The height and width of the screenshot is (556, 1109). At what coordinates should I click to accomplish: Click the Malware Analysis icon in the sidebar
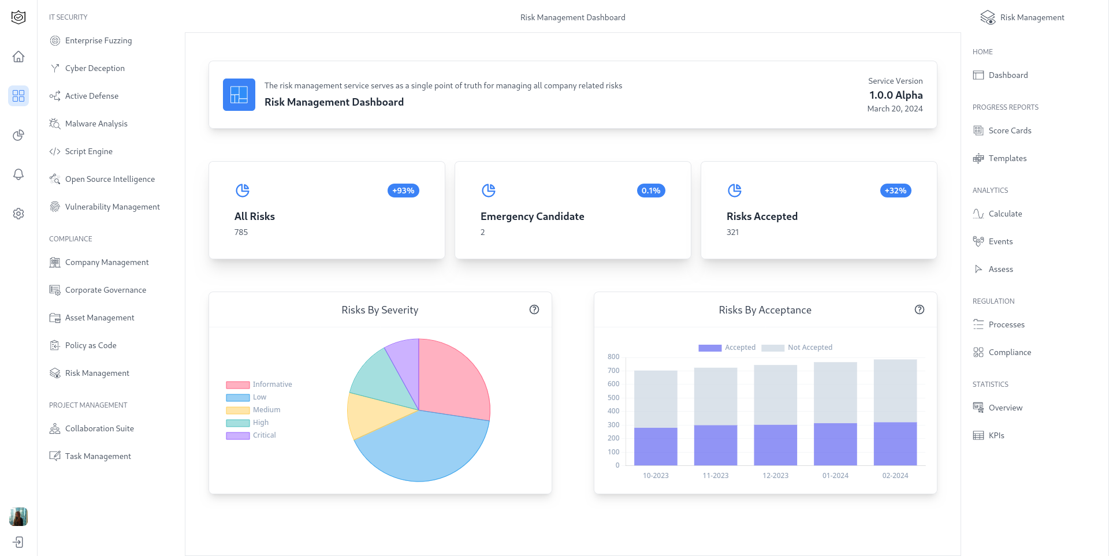[55, 123]
